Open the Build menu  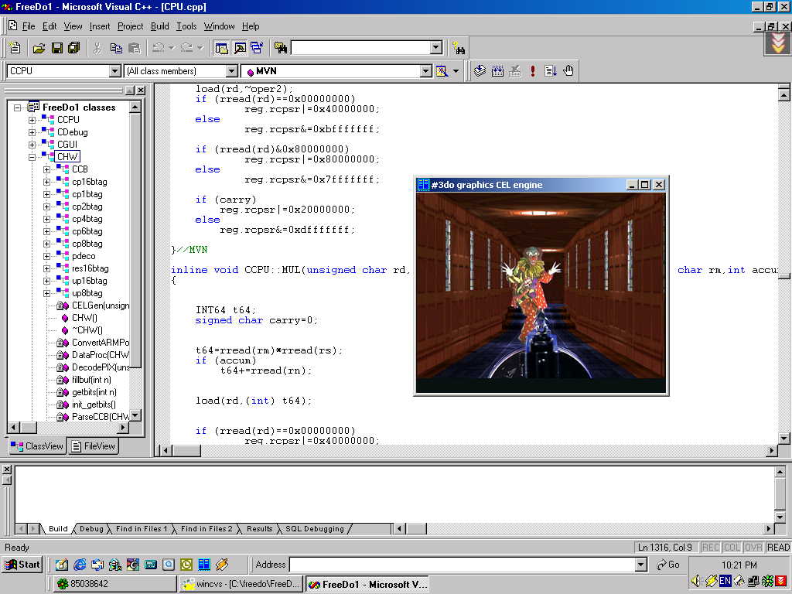pos(159,26)
